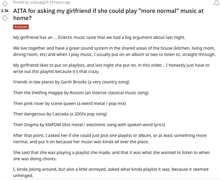220x180 pixels.
Task: Click the paragraph starting 'She said that she'
Action: (111, 156)
